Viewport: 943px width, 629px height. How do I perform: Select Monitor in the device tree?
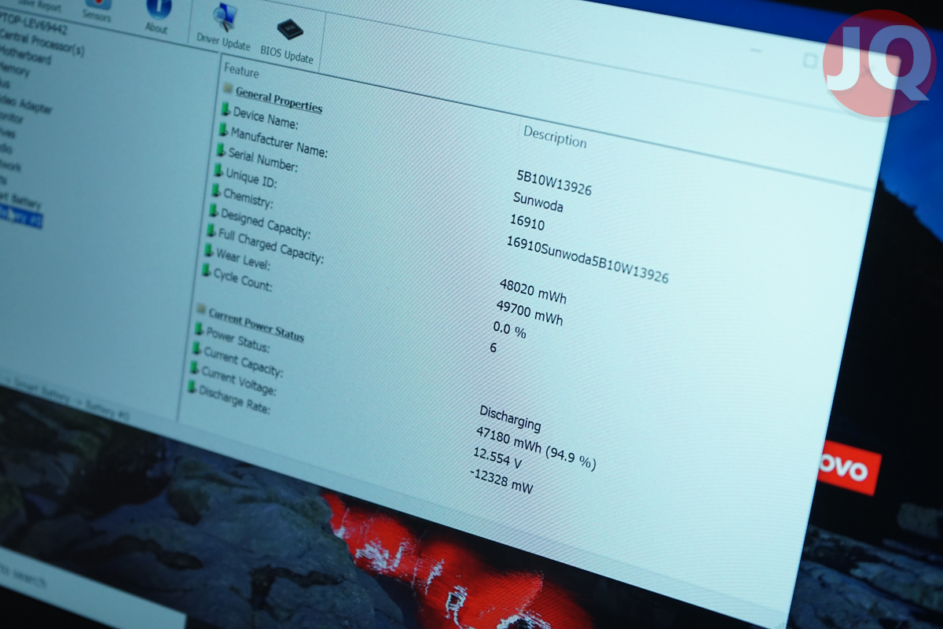coord(12,119)
